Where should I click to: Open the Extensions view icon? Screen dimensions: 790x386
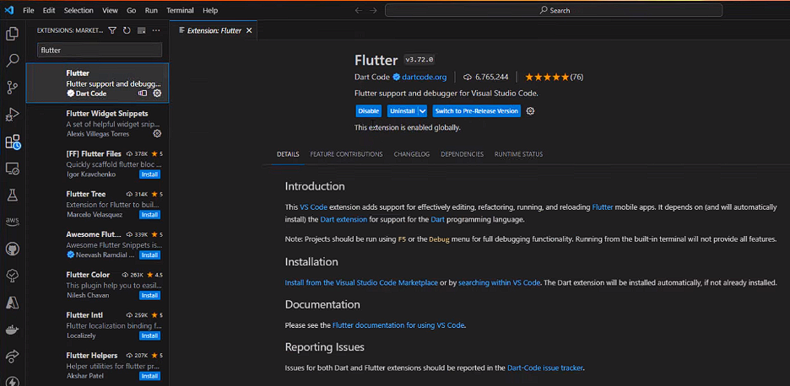(12, 142)
